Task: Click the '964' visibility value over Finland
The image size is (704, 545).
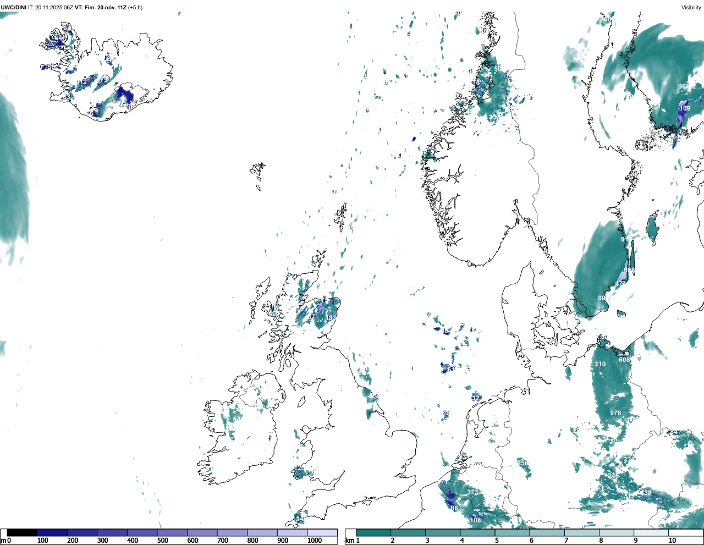Action: [x=684, y=86]
